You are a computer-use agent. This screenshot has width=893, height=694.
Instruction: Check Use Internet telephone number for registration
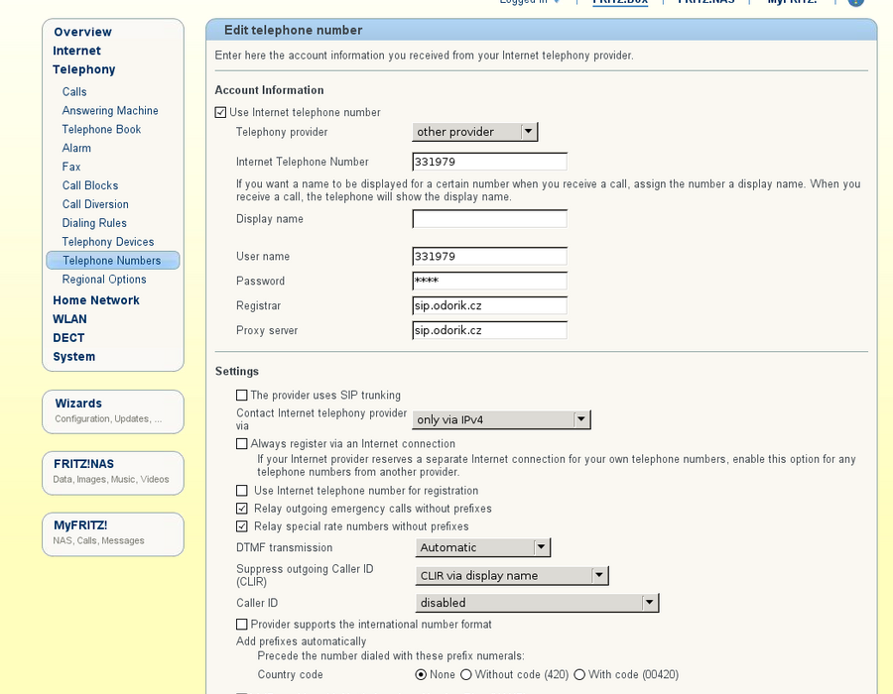[x=241, y=491]
